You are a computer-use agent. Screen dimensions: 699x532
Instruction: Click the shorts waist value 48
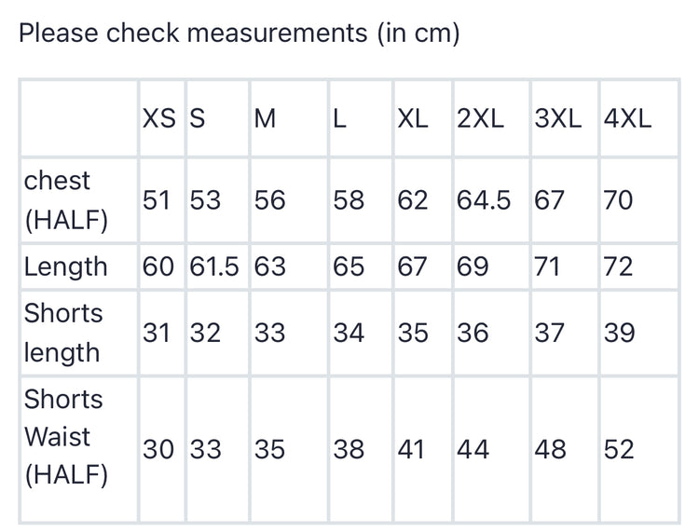click(550, 450)
